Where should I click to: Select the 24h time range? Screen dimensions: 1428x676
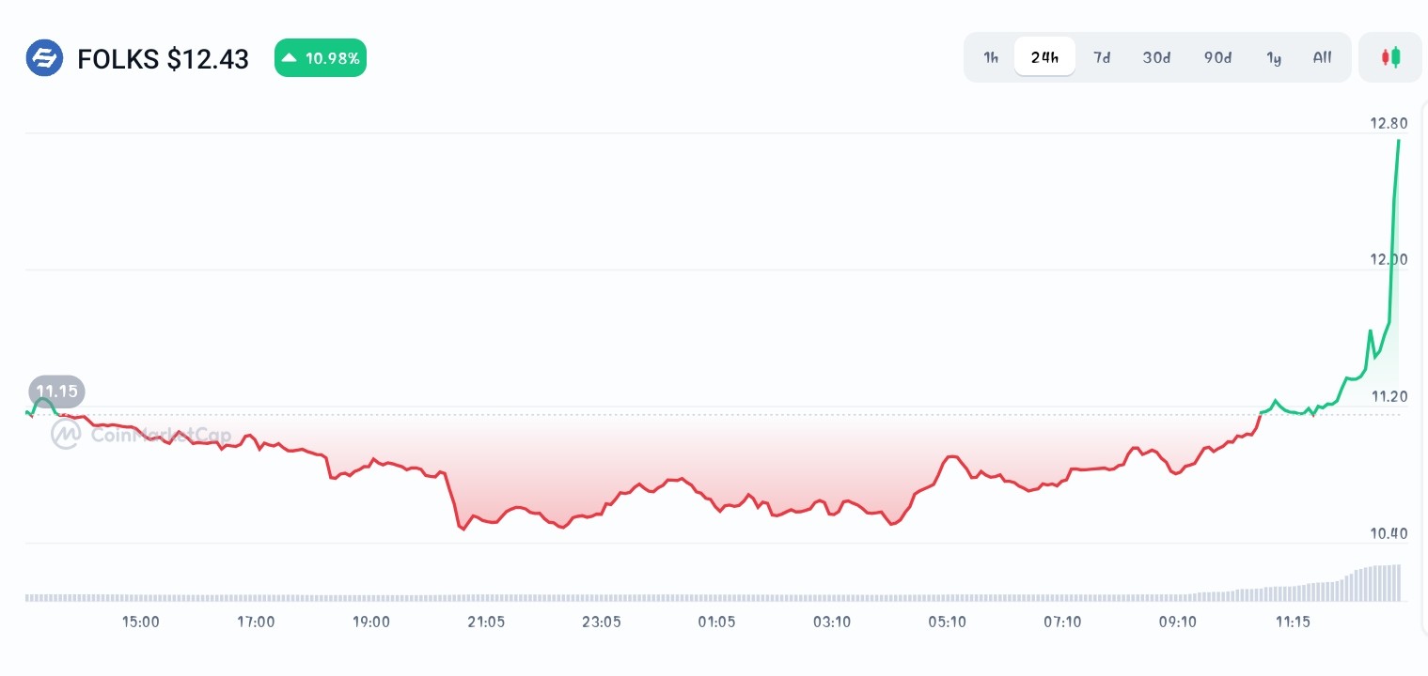tap(1044, 57)
